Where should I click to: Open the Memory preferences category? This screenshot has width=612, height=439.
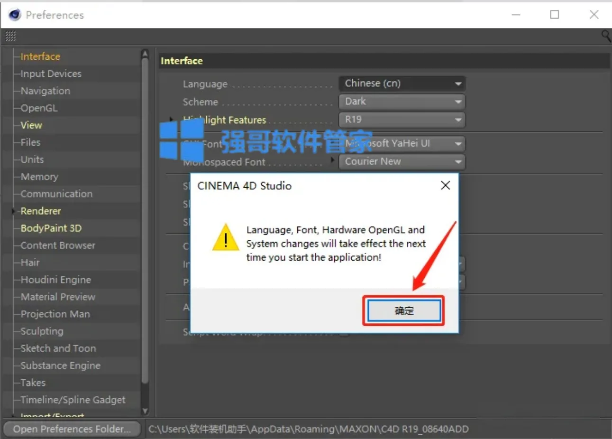point(39,176)
